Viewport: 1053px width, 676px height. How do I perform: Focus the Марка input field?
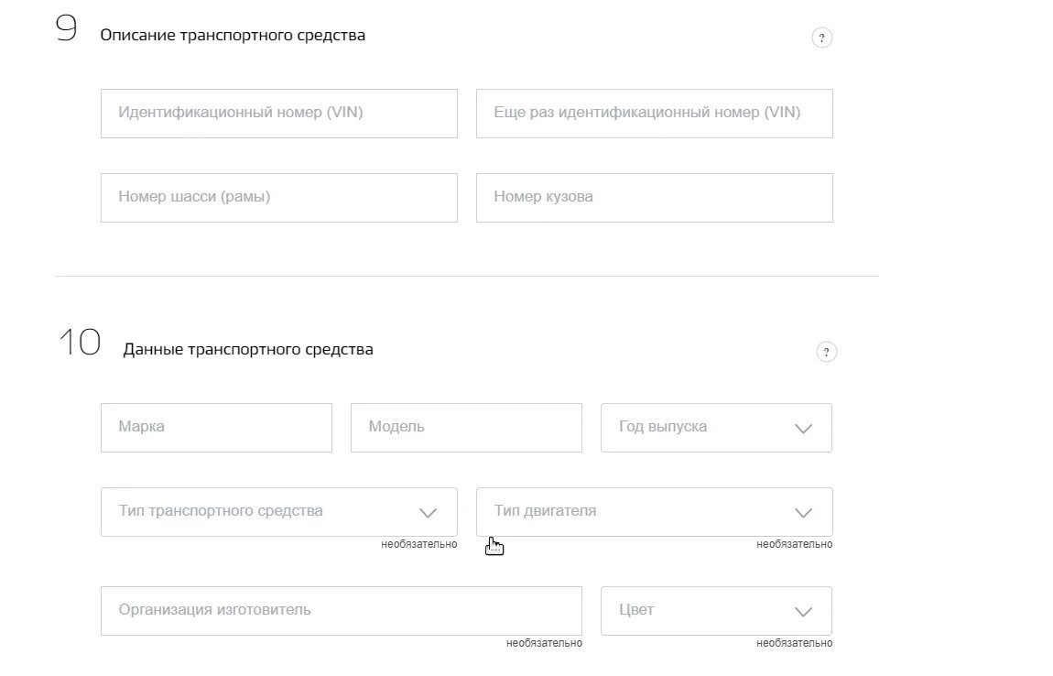pos(216,427)
